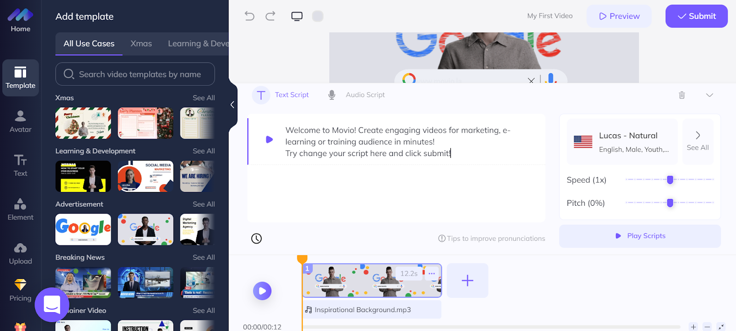This screenshot has width=736, height=331.
Task: Select the Digital Marketing Agency template
Action: pos(197,229)
